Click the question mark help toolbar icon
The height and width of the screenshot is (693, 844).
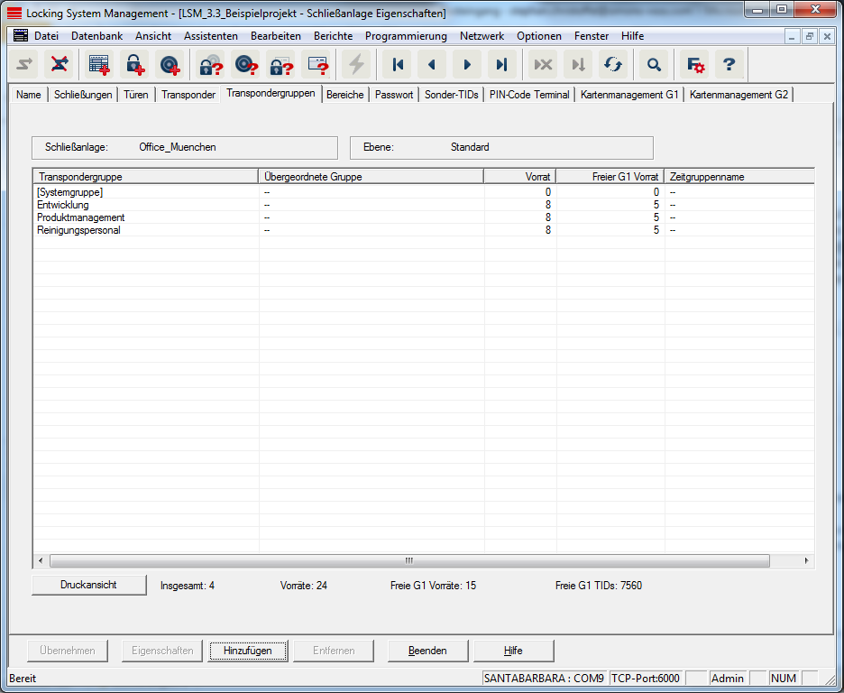(729, 65)
